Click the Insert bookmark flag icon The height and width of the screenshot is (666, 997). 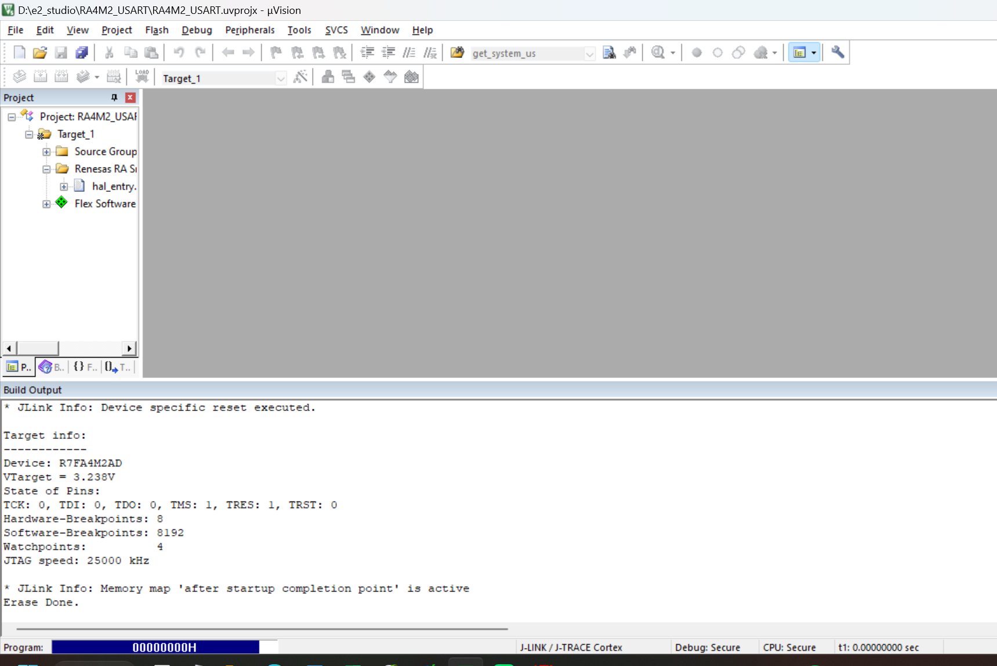pyautogui.click(x=276, y=53)
